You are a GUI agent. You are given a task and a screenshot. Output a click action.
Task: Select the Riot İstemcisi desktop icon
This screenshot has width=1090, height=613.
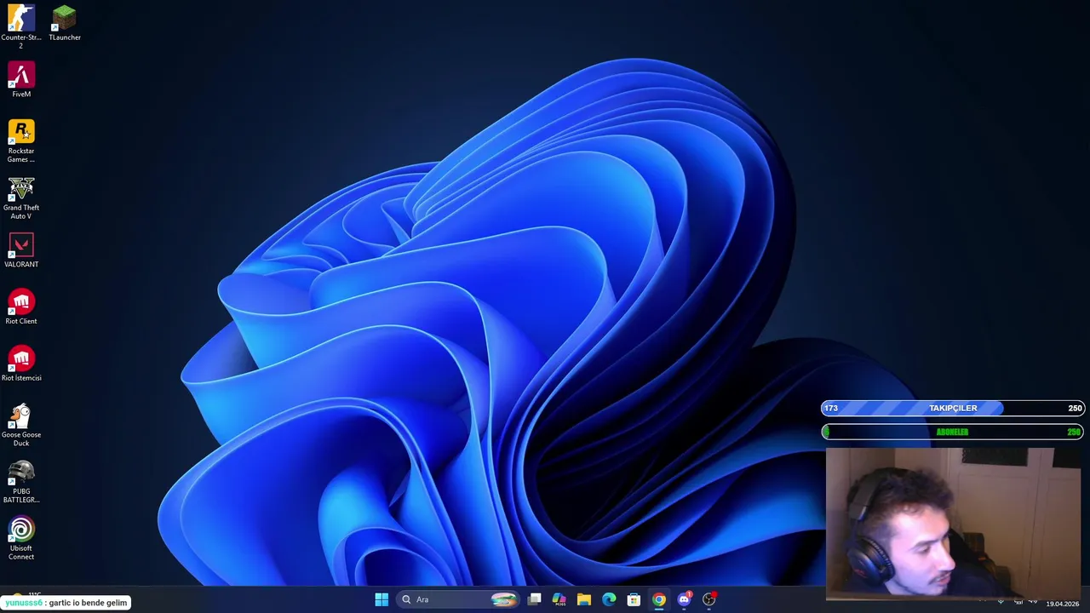(21, 364)
